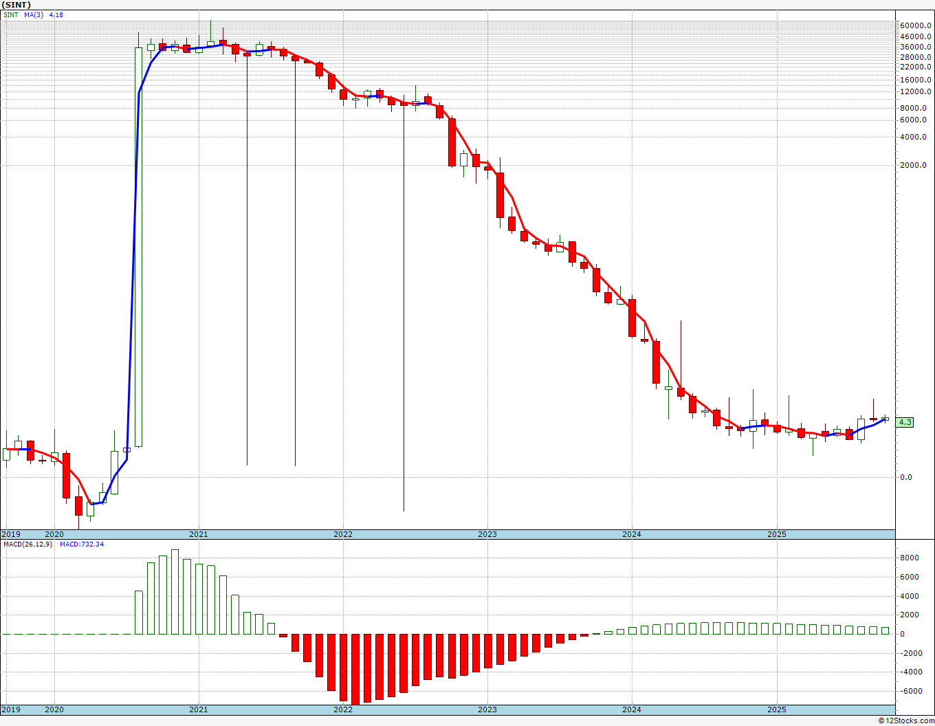
Task: Select 2025 on the price chart time axis
Action: pyautogui.click(x=777, y=534)
